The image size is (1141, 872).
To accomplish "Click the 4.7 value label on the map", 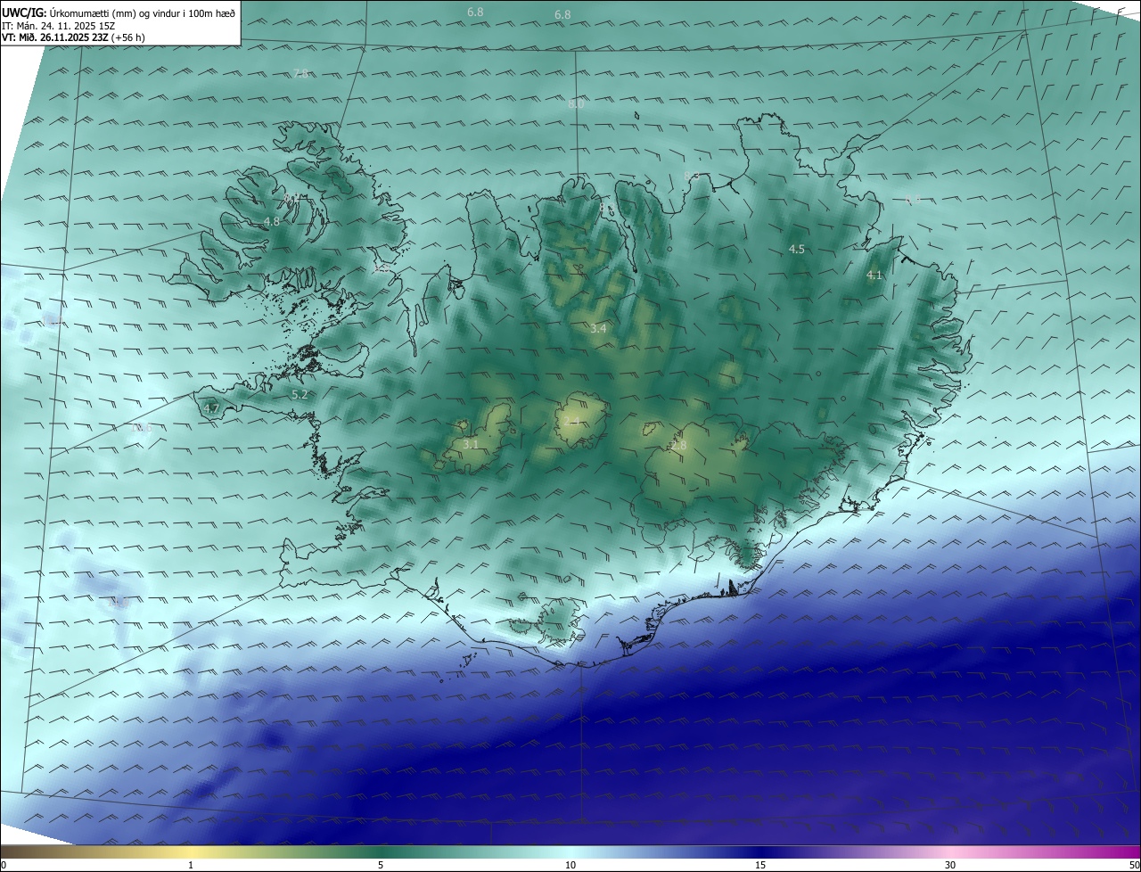I will pos(211,408).
